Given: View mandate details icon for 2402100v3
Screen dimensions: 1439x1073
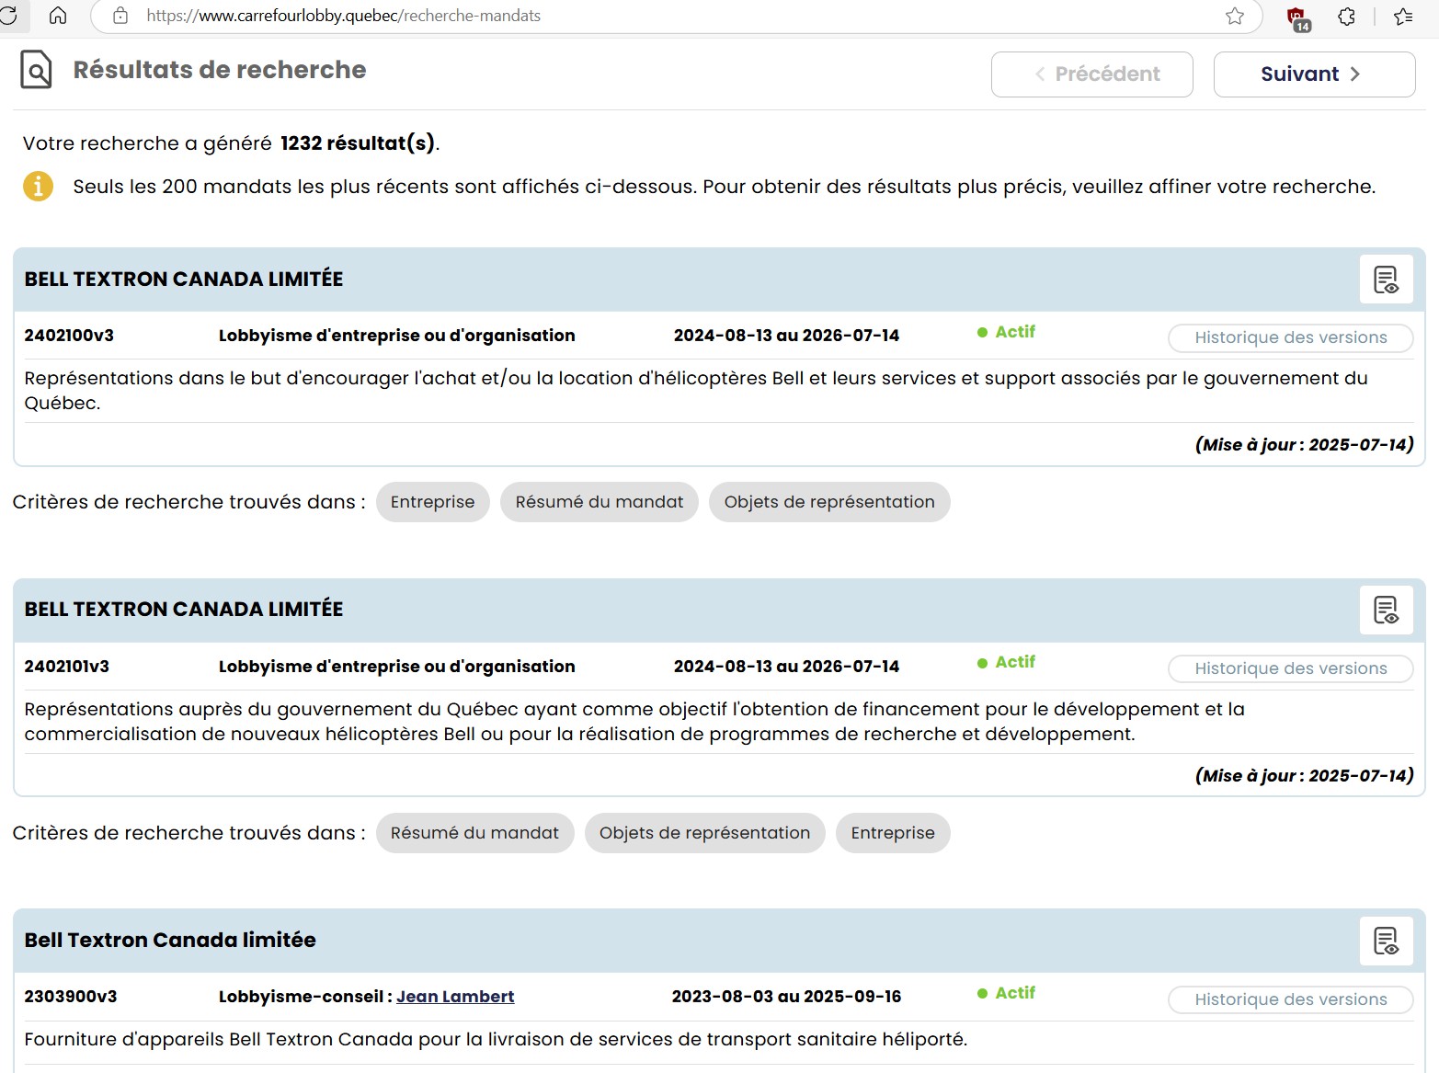Looking at the screenshot, I should tap(1387, 280).
